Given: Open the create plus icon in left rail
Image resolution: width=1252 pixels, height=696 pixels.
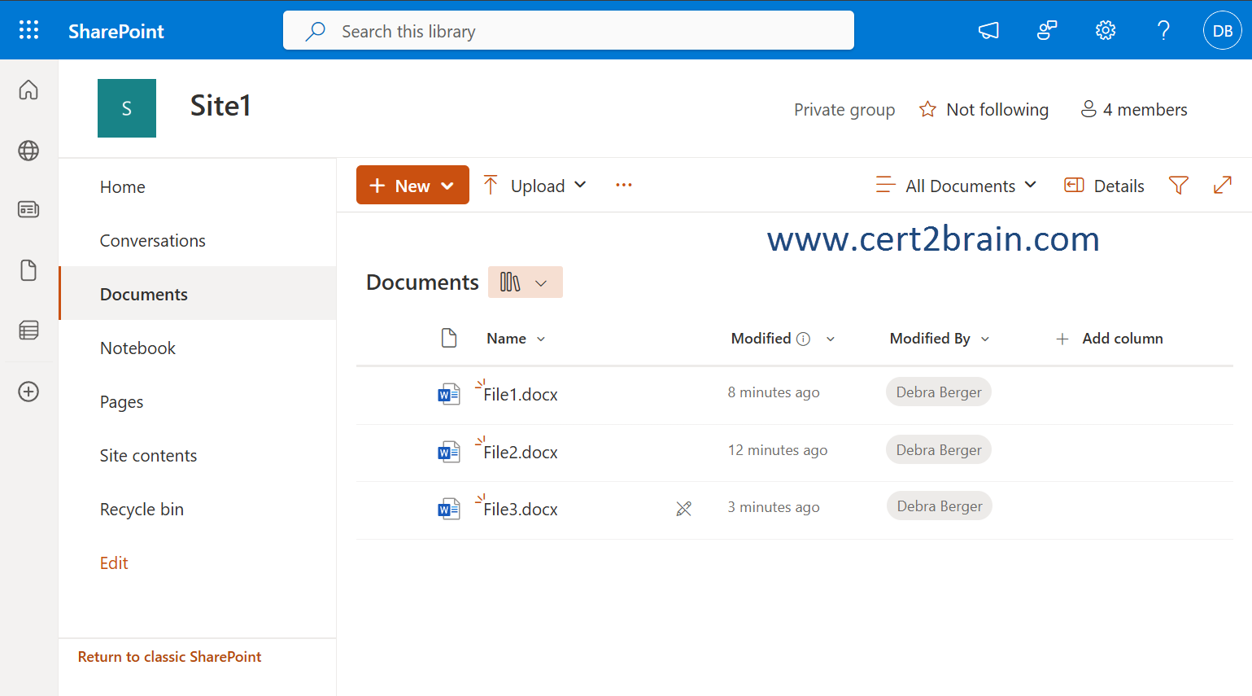Looking at the screenshot, I should [x=28, y=392].
